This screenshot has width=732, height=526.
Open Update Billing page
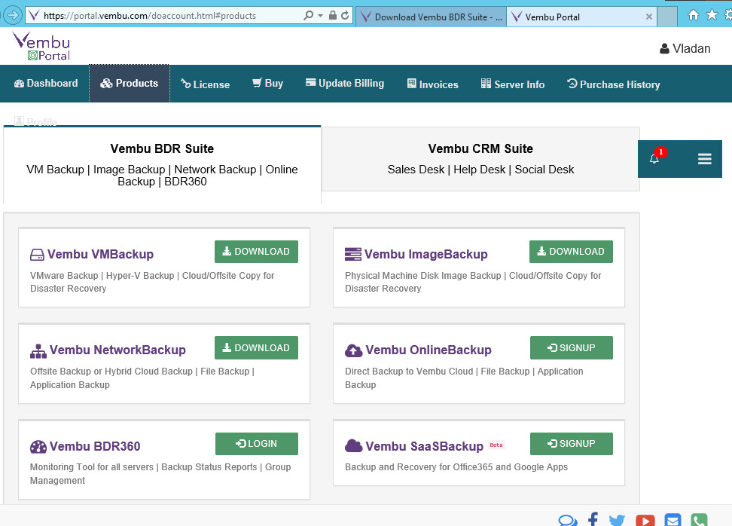tap(345, 83)
